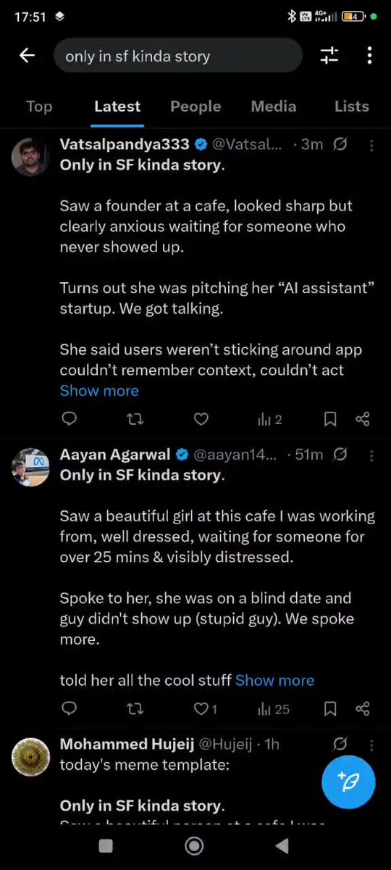Open Aayan Agarwal's profile picture

(31, 468)
